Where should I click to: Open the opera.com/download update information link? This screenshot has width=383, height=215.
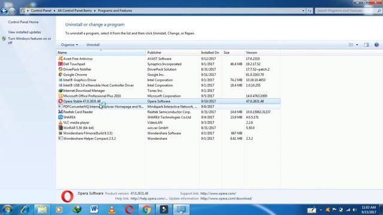[226, 198]
